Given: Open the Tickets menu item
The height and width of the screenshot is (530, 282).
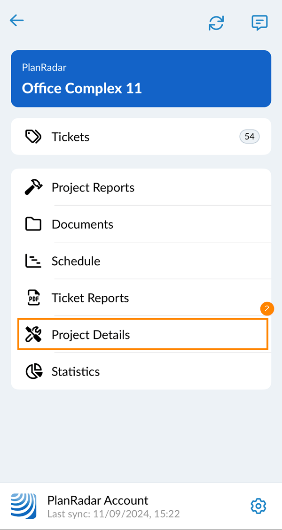Looking at the screenshot, I should 141,137.
